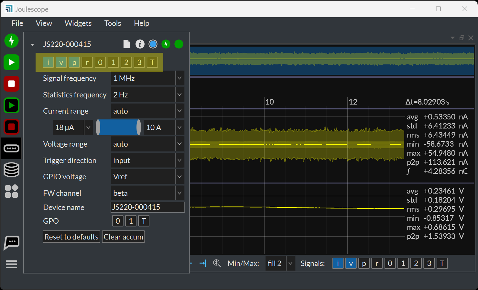Collapse the JS220-000415 device section
Viewport: 478px width, 290px height.
32,45
